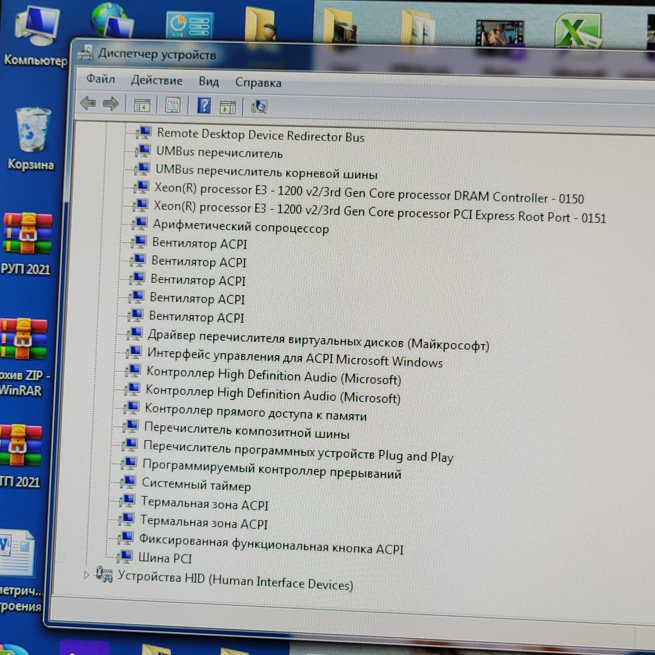Image resolution: width=655 pixels, height=655 pixels.
Task: Click the scan for hardware changes icon
Action: pos(259,107)
